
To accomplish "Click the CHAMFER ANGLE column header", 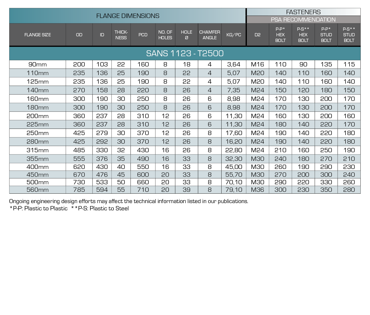I will [x=209, y=35].
